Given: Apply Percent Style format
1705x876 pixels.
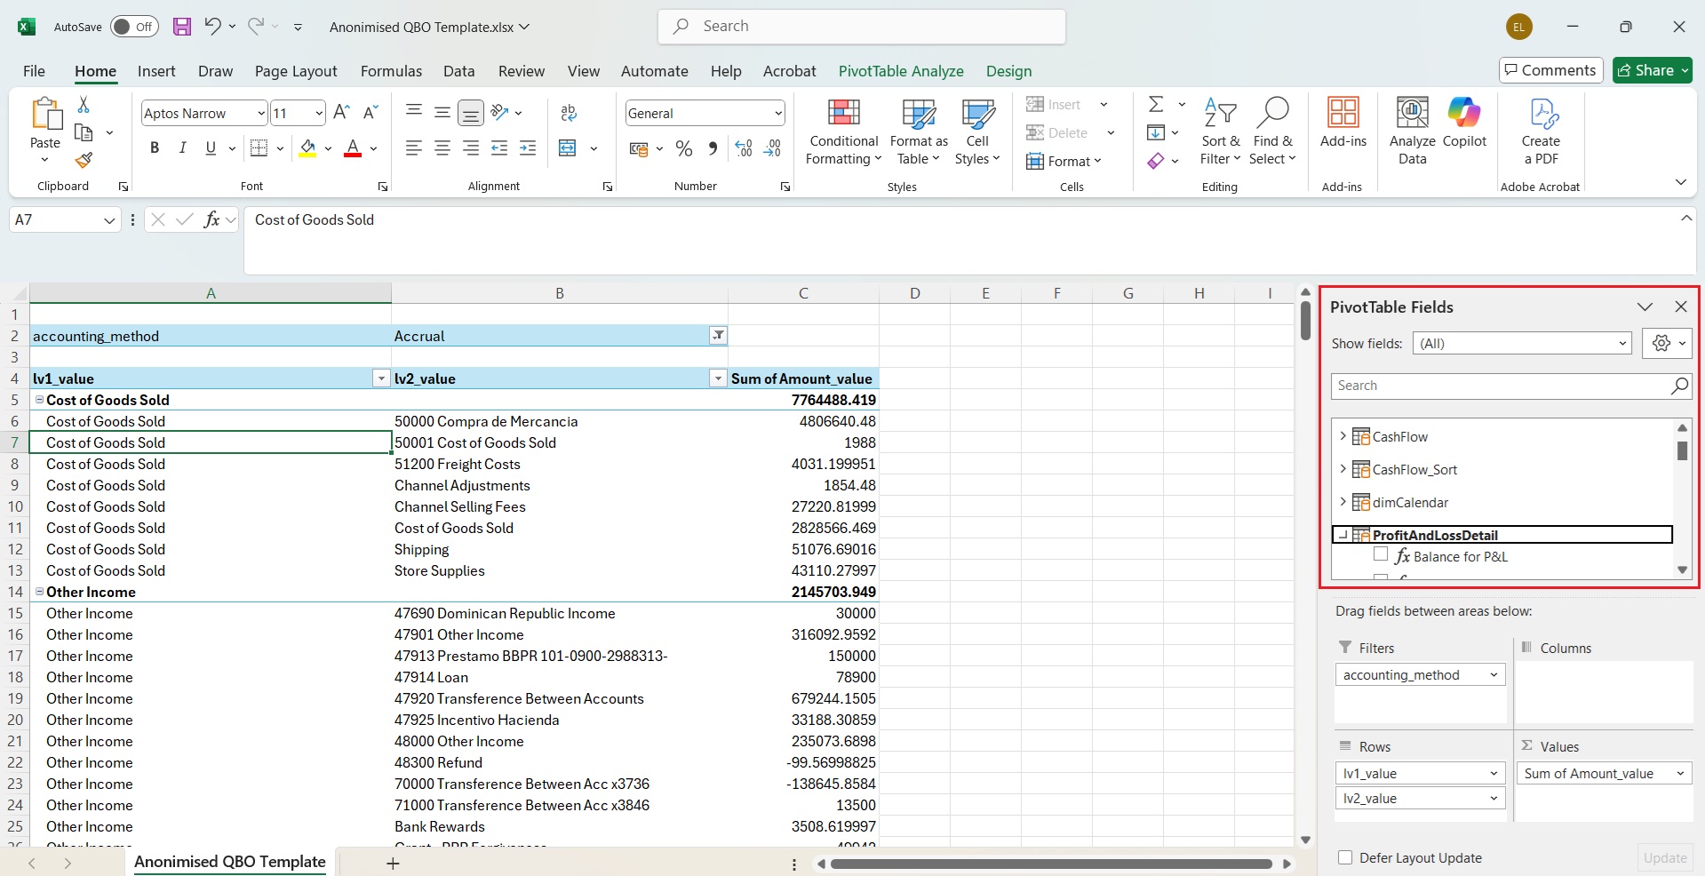Looking at the screenshot, I should pyautogui.click(x=684, y=148).
